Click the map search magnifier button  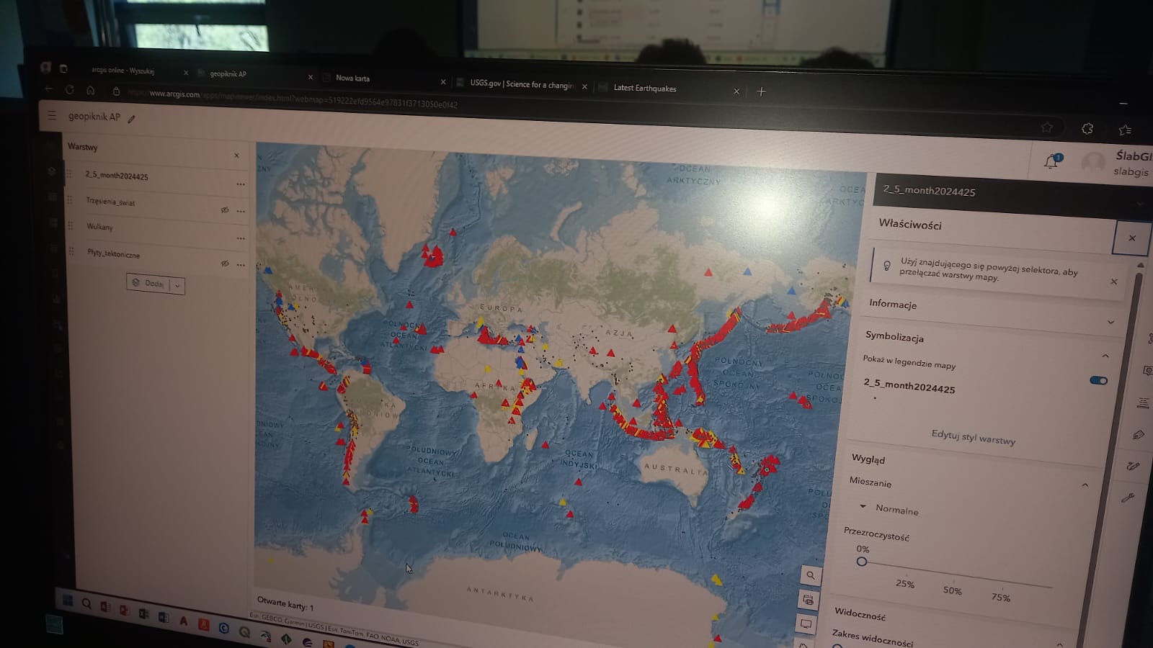[810, 575]
